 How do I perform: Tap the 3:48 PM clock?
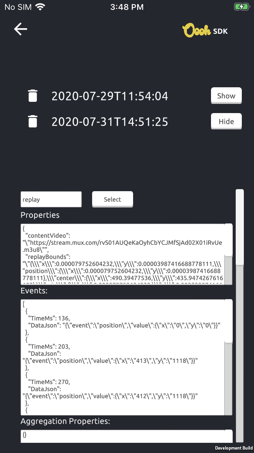127,7
